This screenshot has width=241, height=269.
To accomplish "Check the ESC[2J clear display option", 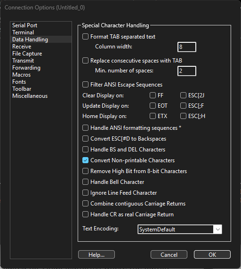I will pos(183,95).
